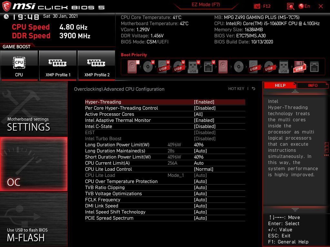Open M-FLASH to flash BIOS
Screen dimensions: 330x247
(34, 220)
